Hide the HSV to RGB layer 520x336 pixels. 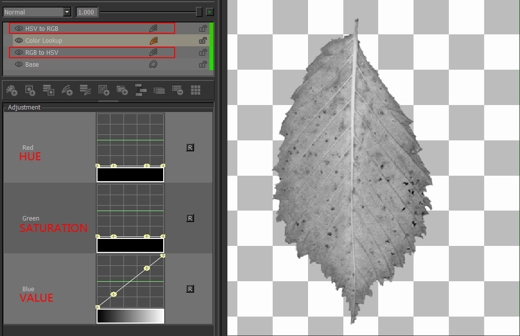(x=19, y=28)
